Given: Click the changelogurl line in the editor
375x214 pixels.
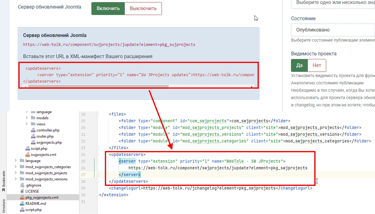Looking at the screenshot, I should click(x=210, y=188).
